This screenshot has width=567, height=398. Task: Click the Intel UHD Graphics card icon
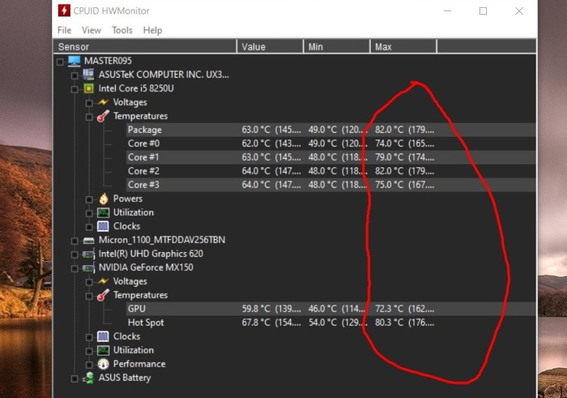(x=88, y=255)
